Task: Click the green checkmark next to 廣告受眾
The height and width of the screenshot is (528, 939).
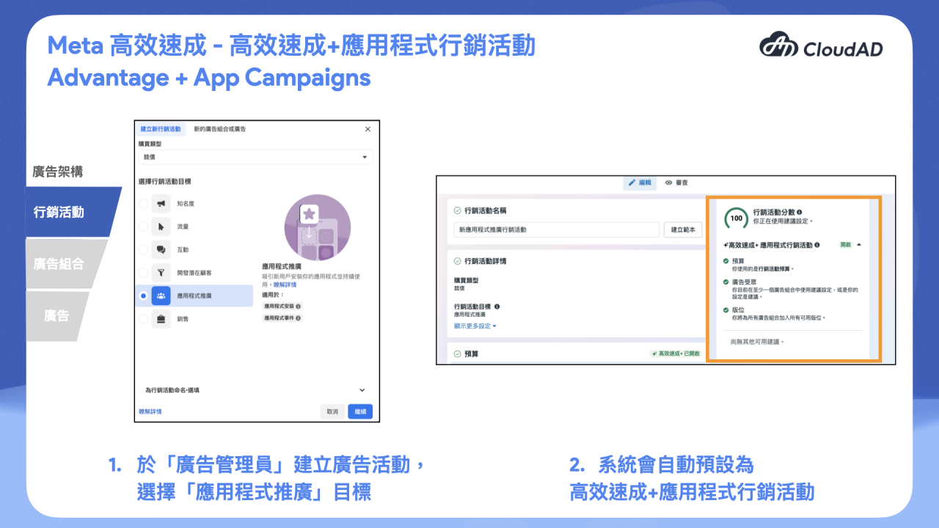Action: click(726, 281)
